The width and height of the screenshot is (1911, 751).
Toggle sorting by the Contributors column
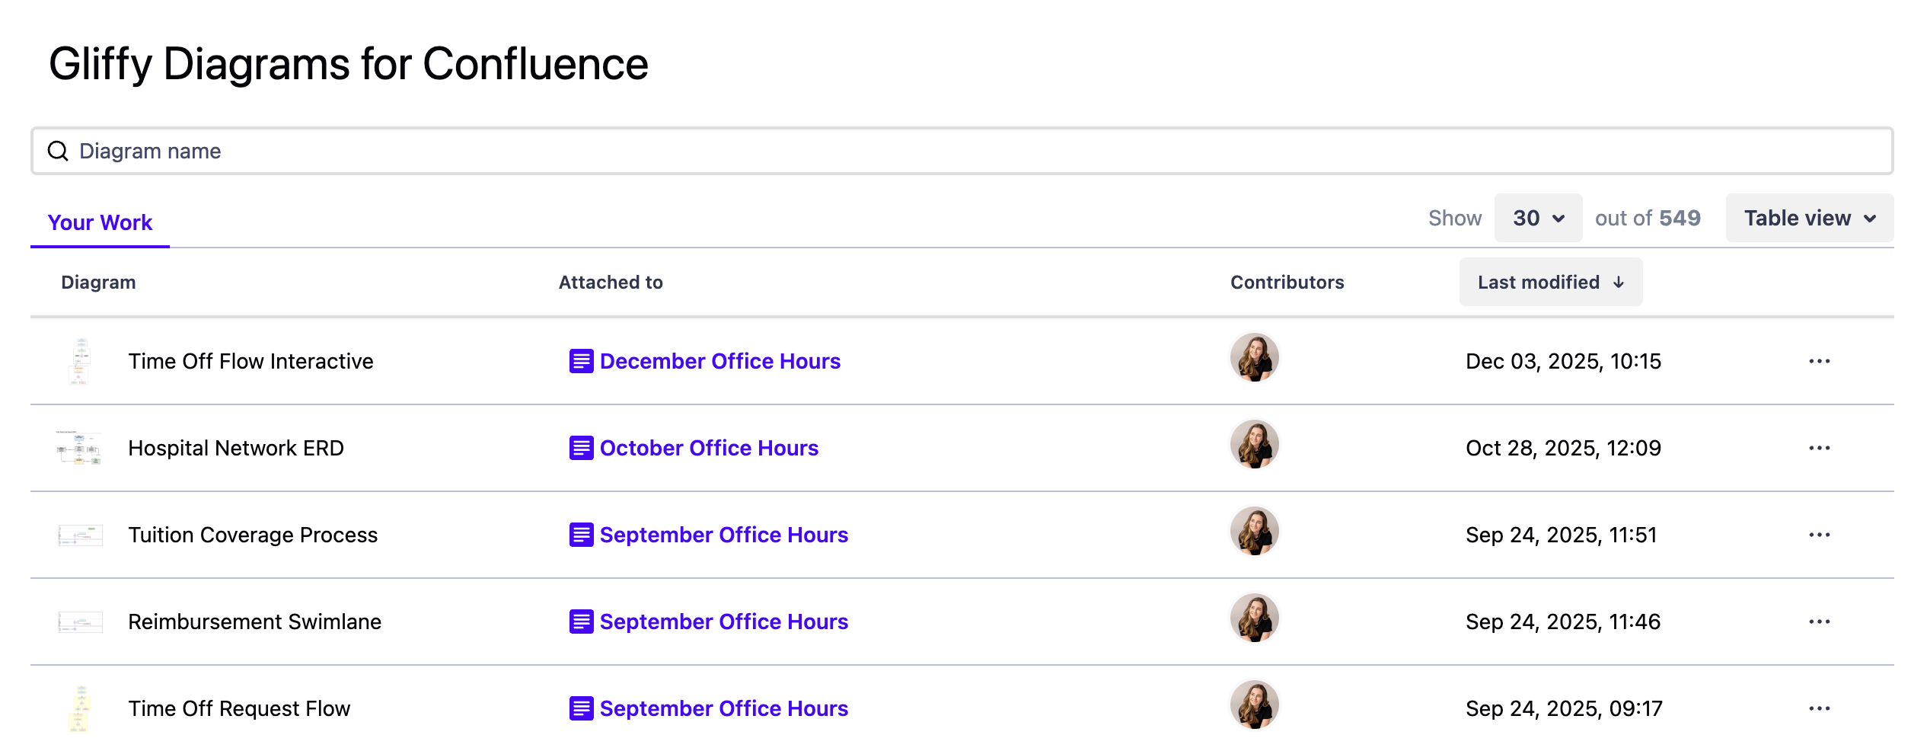[1287, 282]
